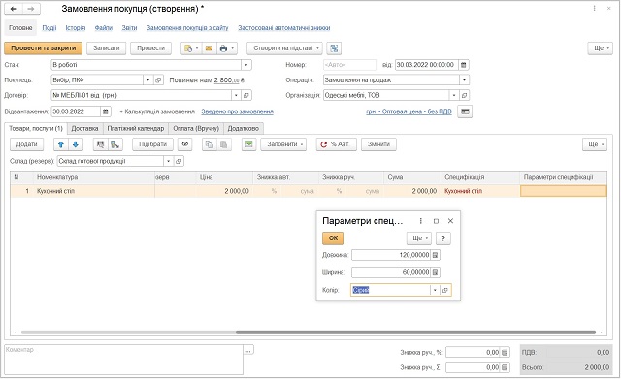Viewport: 621px width, 379px height.
Task: Click into the Коментар field
Action: click(x=123, y=360)
